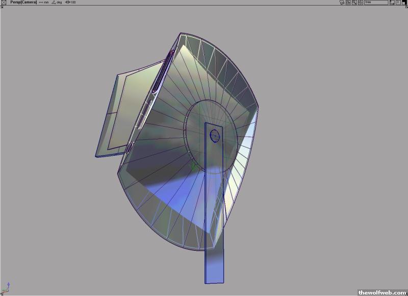Click the Persp[Camera] view title
The image size is (408, 296).
[23, 3]
